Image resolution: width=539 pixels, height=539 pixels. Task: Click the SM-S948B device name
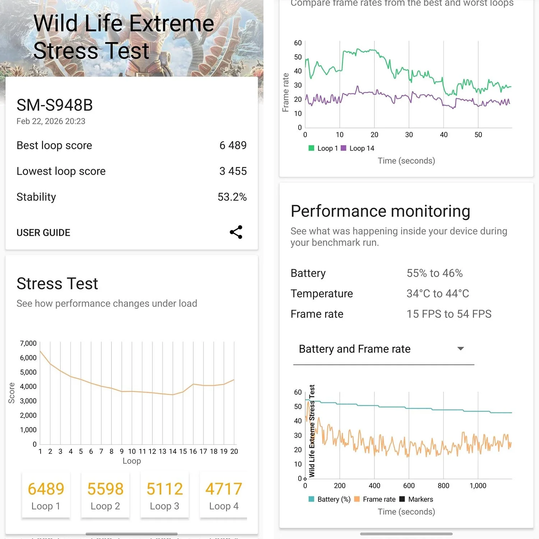pos(55,105)
